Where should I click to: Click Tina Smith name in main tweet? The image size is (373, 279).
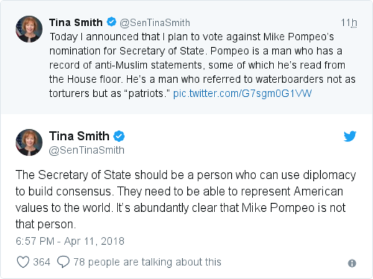coord(80,136)
